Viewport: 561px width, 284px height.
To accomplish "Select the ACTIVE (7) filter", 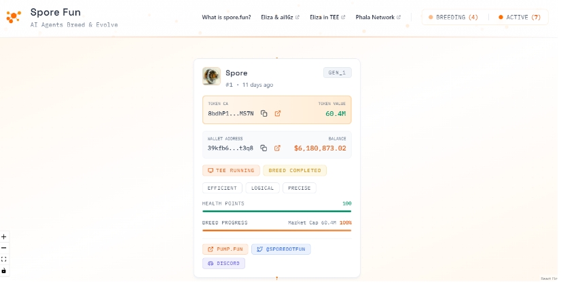I will pos(520,17).
